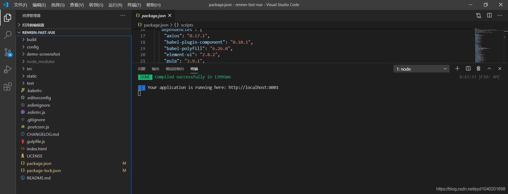Expand the node_modules folder
Screen dimensions: 508x194
coord(74,61)
